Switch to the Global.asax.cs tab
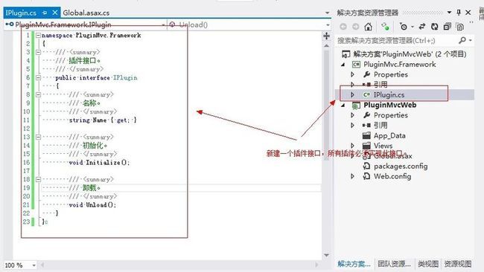484x272 pixels. pyautogui.click(x=86, y=13)
